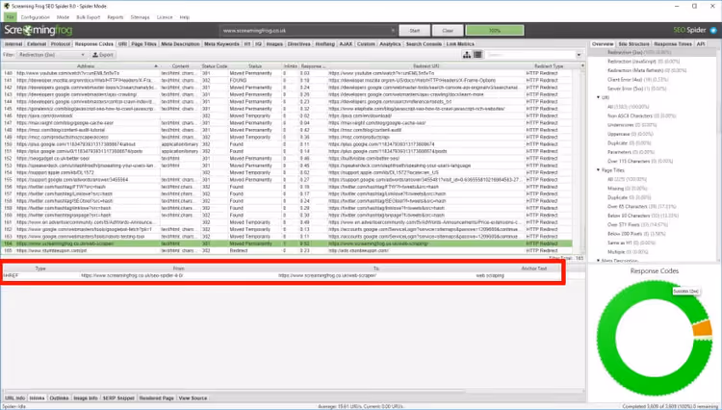Open the Outlinks bottom tab
Image resolution: width=722 pixels, height=410 pixels.
[59, 398]
